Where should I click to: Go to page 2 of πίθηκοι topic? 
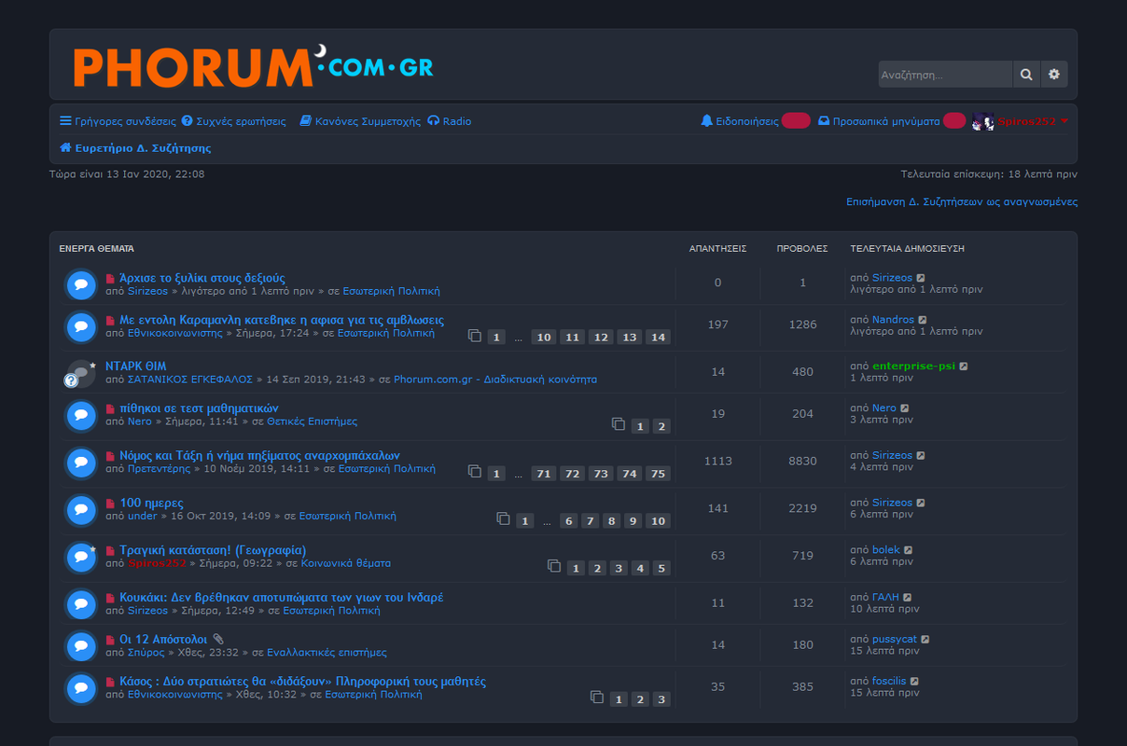[x=661, y=426]
